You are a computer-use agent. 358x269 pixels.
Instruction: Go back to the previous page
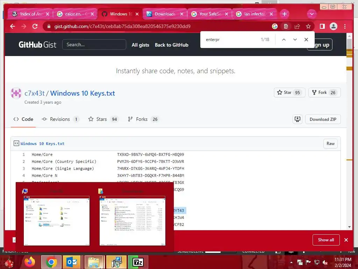[x=13, y=26]
